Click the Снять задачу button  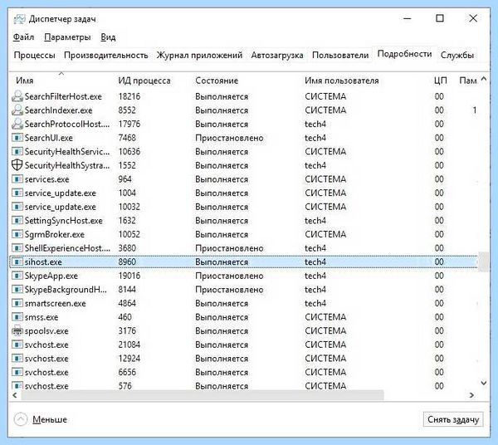click(x=453, y=419)
